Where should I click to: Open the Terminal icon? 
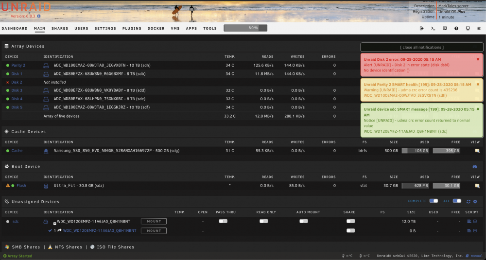tap(433, 28)
